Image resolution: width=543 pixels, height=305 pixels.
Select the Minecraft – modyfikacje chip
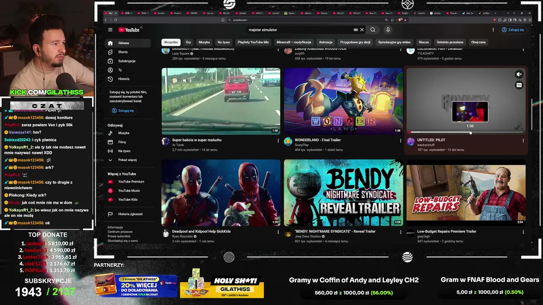[x=294, y=42]
